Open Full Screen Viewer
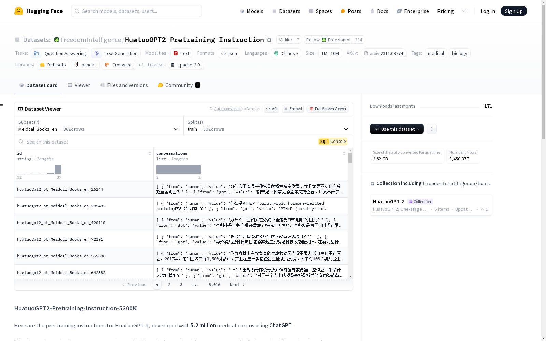This screenshot has width=546, height=341. (x=328, y=109)
